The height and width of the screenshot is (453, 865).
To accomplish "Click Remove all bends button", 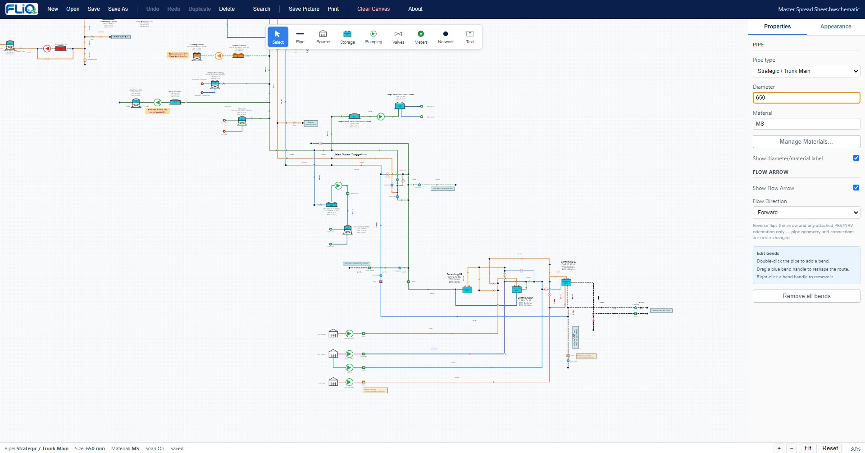I will pyautogui.click(x=806, y=296).
